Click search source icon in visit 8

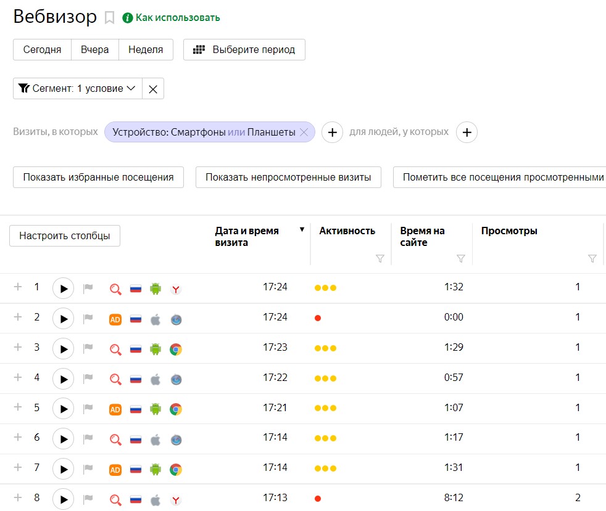[115, 500]
